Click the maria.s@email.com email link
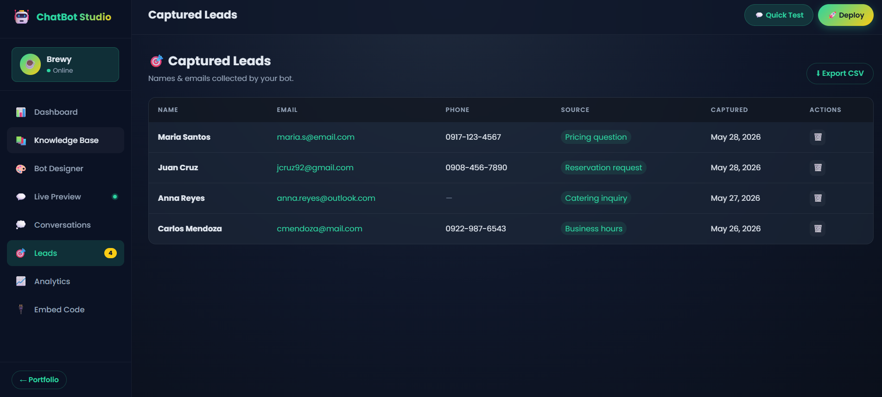Screen dimensions: 882x397 point(316,137)
